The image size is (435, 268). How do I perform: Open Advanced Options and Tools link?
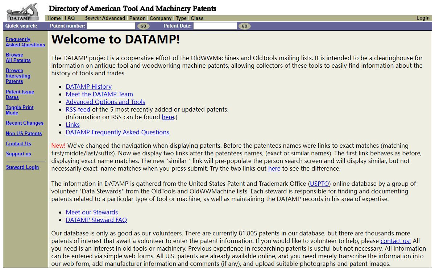click(105, 102)
